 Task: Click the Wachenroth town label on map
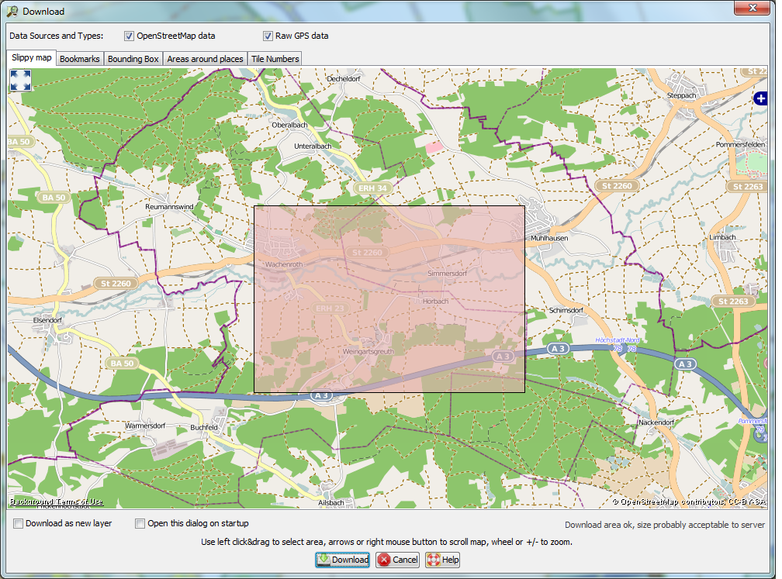(284, 264)
